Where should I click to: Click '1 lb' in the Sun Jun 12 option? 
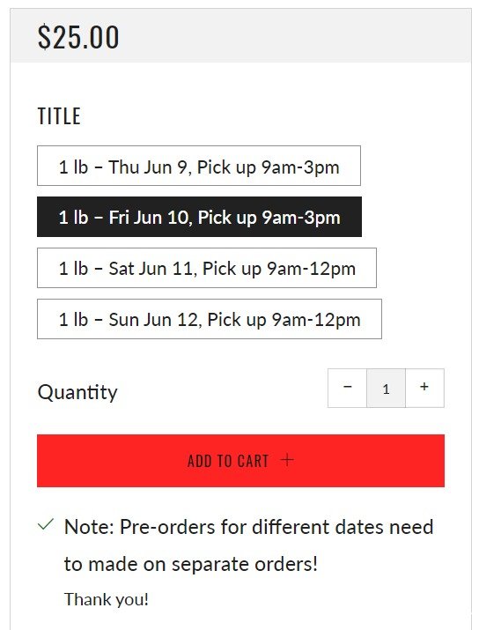73,320
